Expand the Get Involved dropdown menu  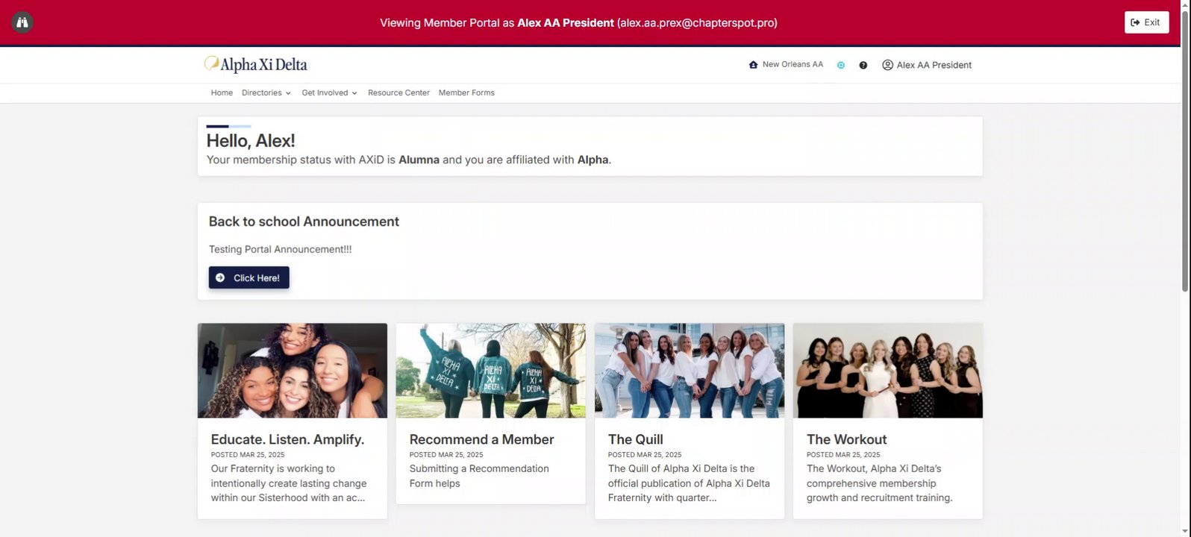[x=329, y=93]
